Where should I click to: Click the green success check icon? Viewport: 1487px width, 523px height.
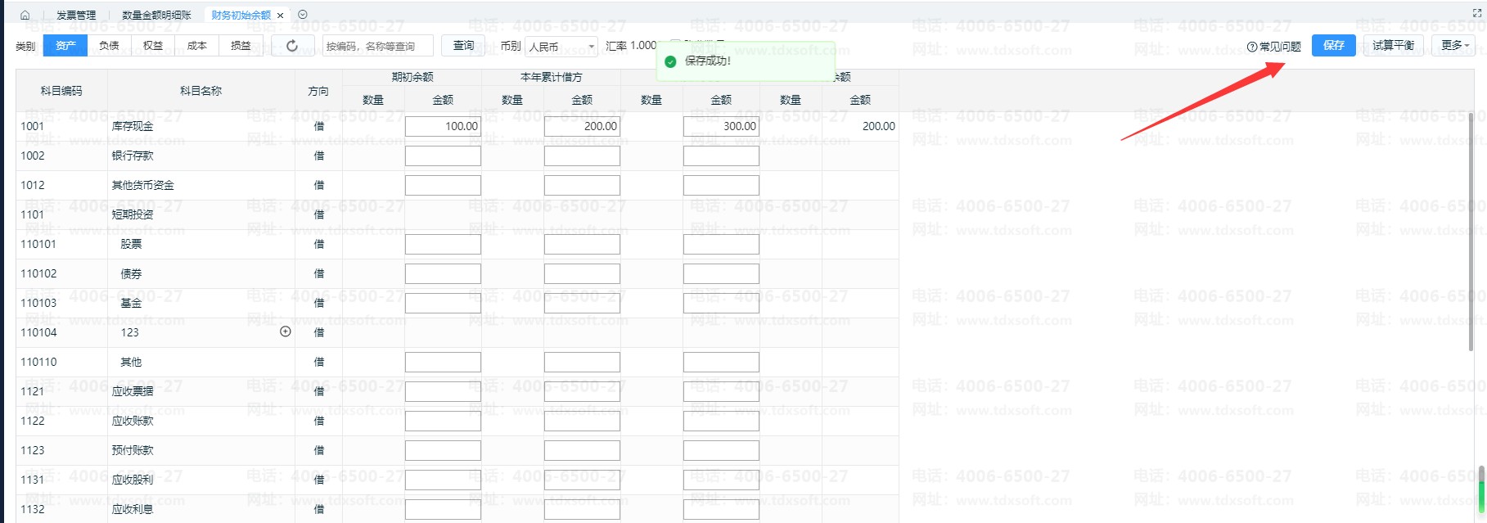pos(670,61)
